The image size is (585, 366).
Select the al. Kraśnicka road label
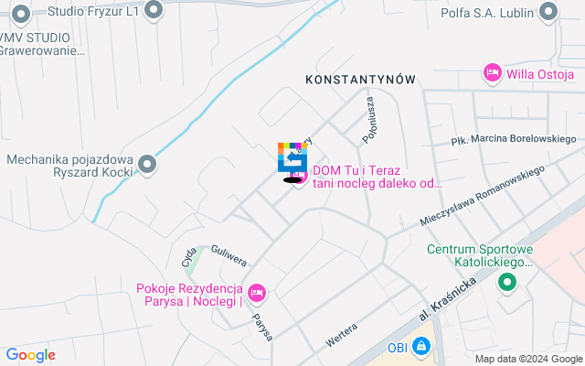[447, 299]
